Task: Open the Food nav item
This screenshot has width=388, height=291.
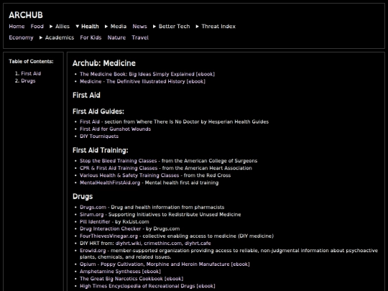Action: point(37,27)
